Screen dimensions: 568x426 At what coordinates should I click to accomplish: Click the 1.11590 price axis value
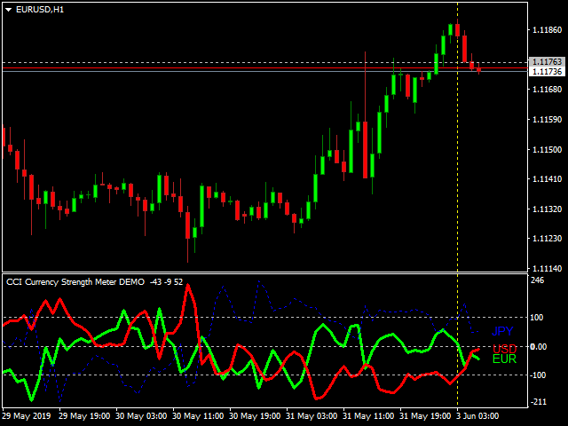click(547, 119)
